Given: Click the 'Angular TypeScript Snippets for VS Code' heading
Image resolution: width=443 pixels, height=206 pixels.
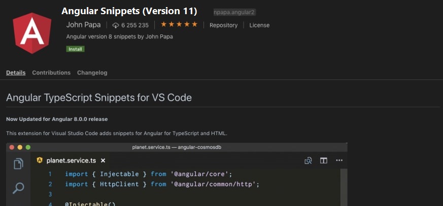Looking at the screenshot, I should click(x=99, y=98).
